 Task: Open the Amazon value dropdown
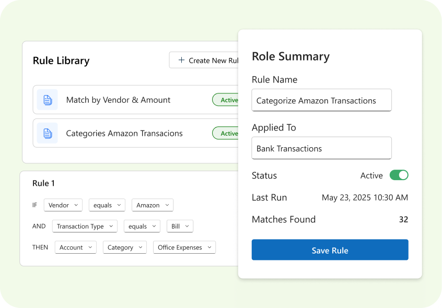click(153, 205)
